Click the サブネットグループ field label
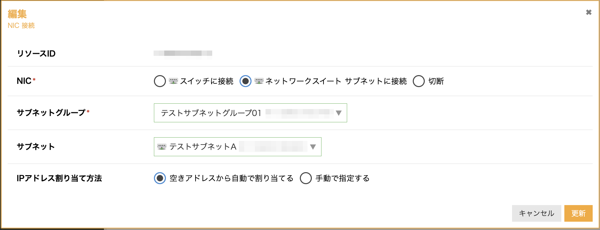 pyautogui.click(x=51, y=113)
